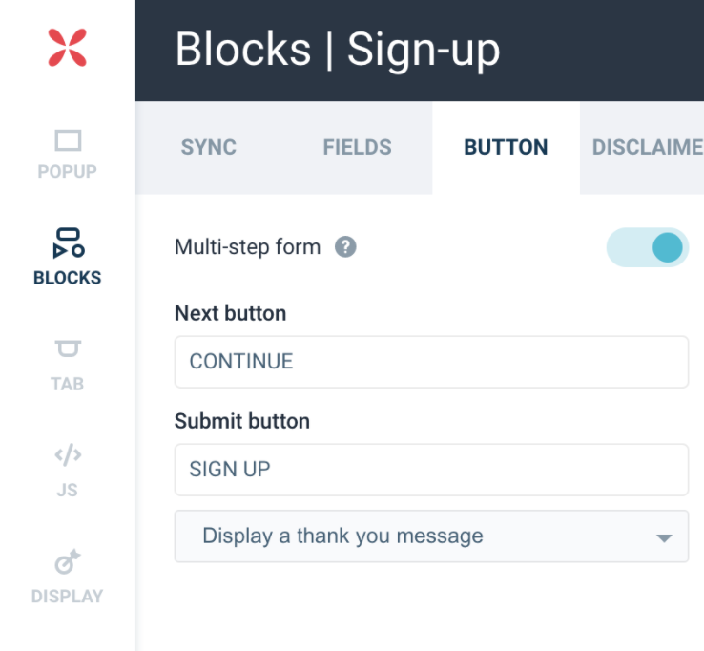Open the Popup section icon
The height and width of the screenshot is (651, 704).
67,142
